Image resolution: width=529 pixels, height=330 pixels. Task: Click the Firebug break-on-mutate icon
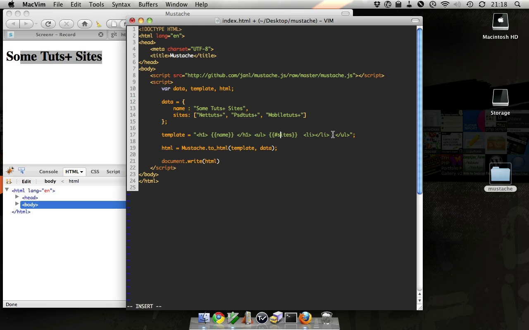pos(9,181)
